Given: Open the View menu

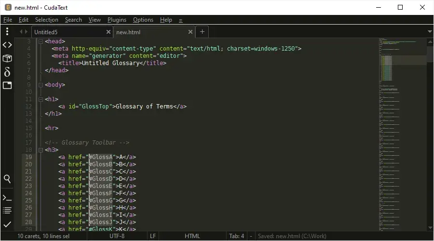Looking at the screenshot, I should 95,20.
